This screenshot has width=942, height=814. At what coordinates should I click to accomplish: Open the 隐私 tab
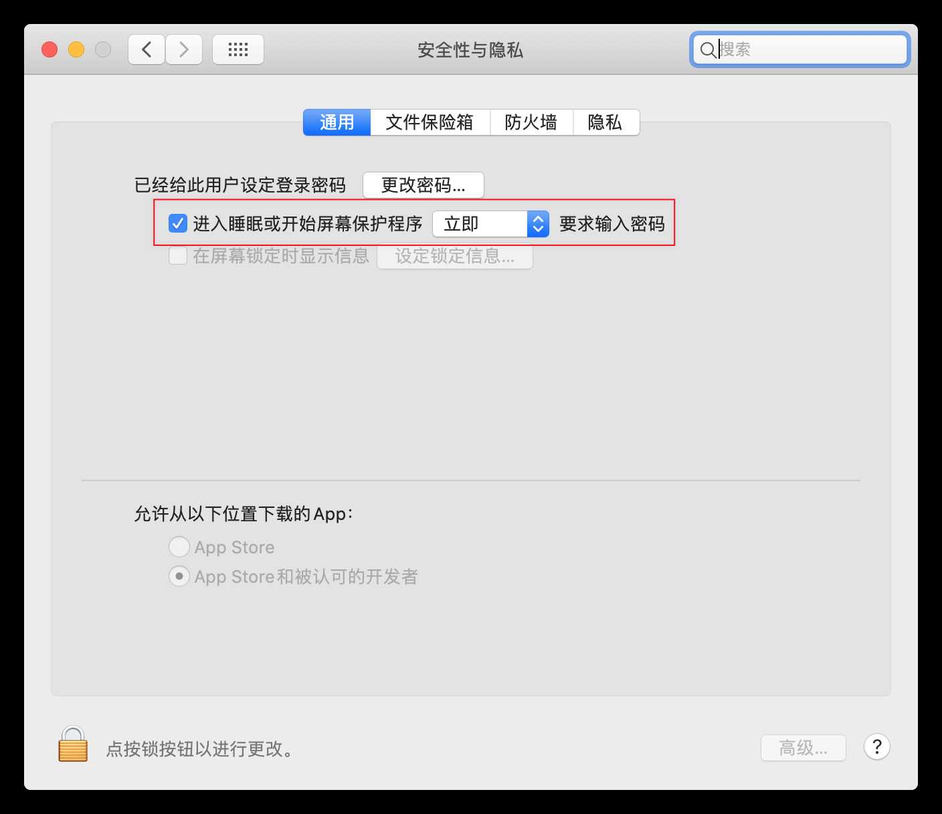[605, 122]
